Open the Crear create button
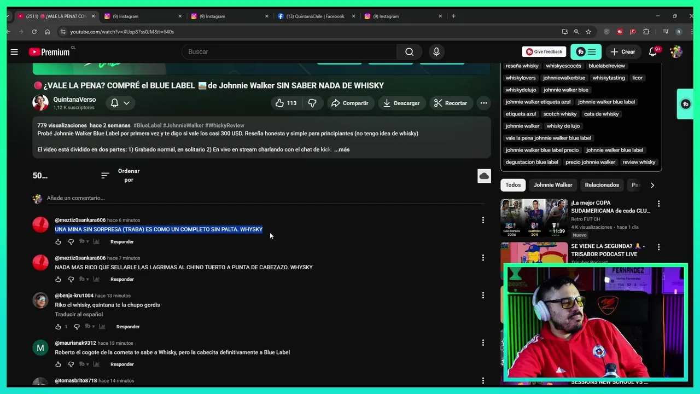700x394 pixels. [623, 52]
